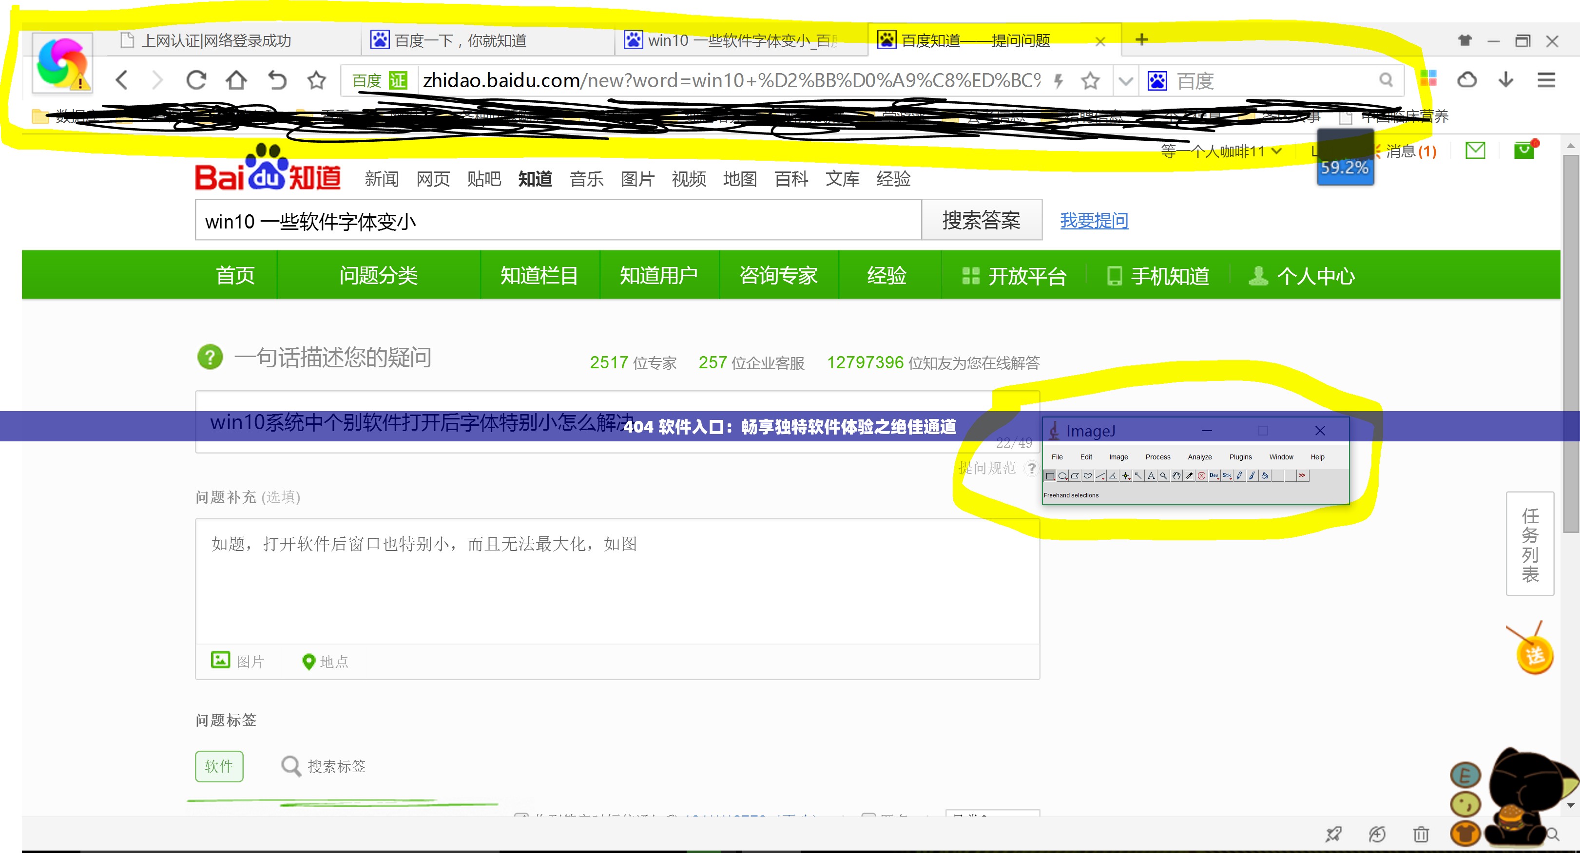Select the Paintbrush tool in ImageJ
Screen dimensions: 1580x853
pos(1252,476)
